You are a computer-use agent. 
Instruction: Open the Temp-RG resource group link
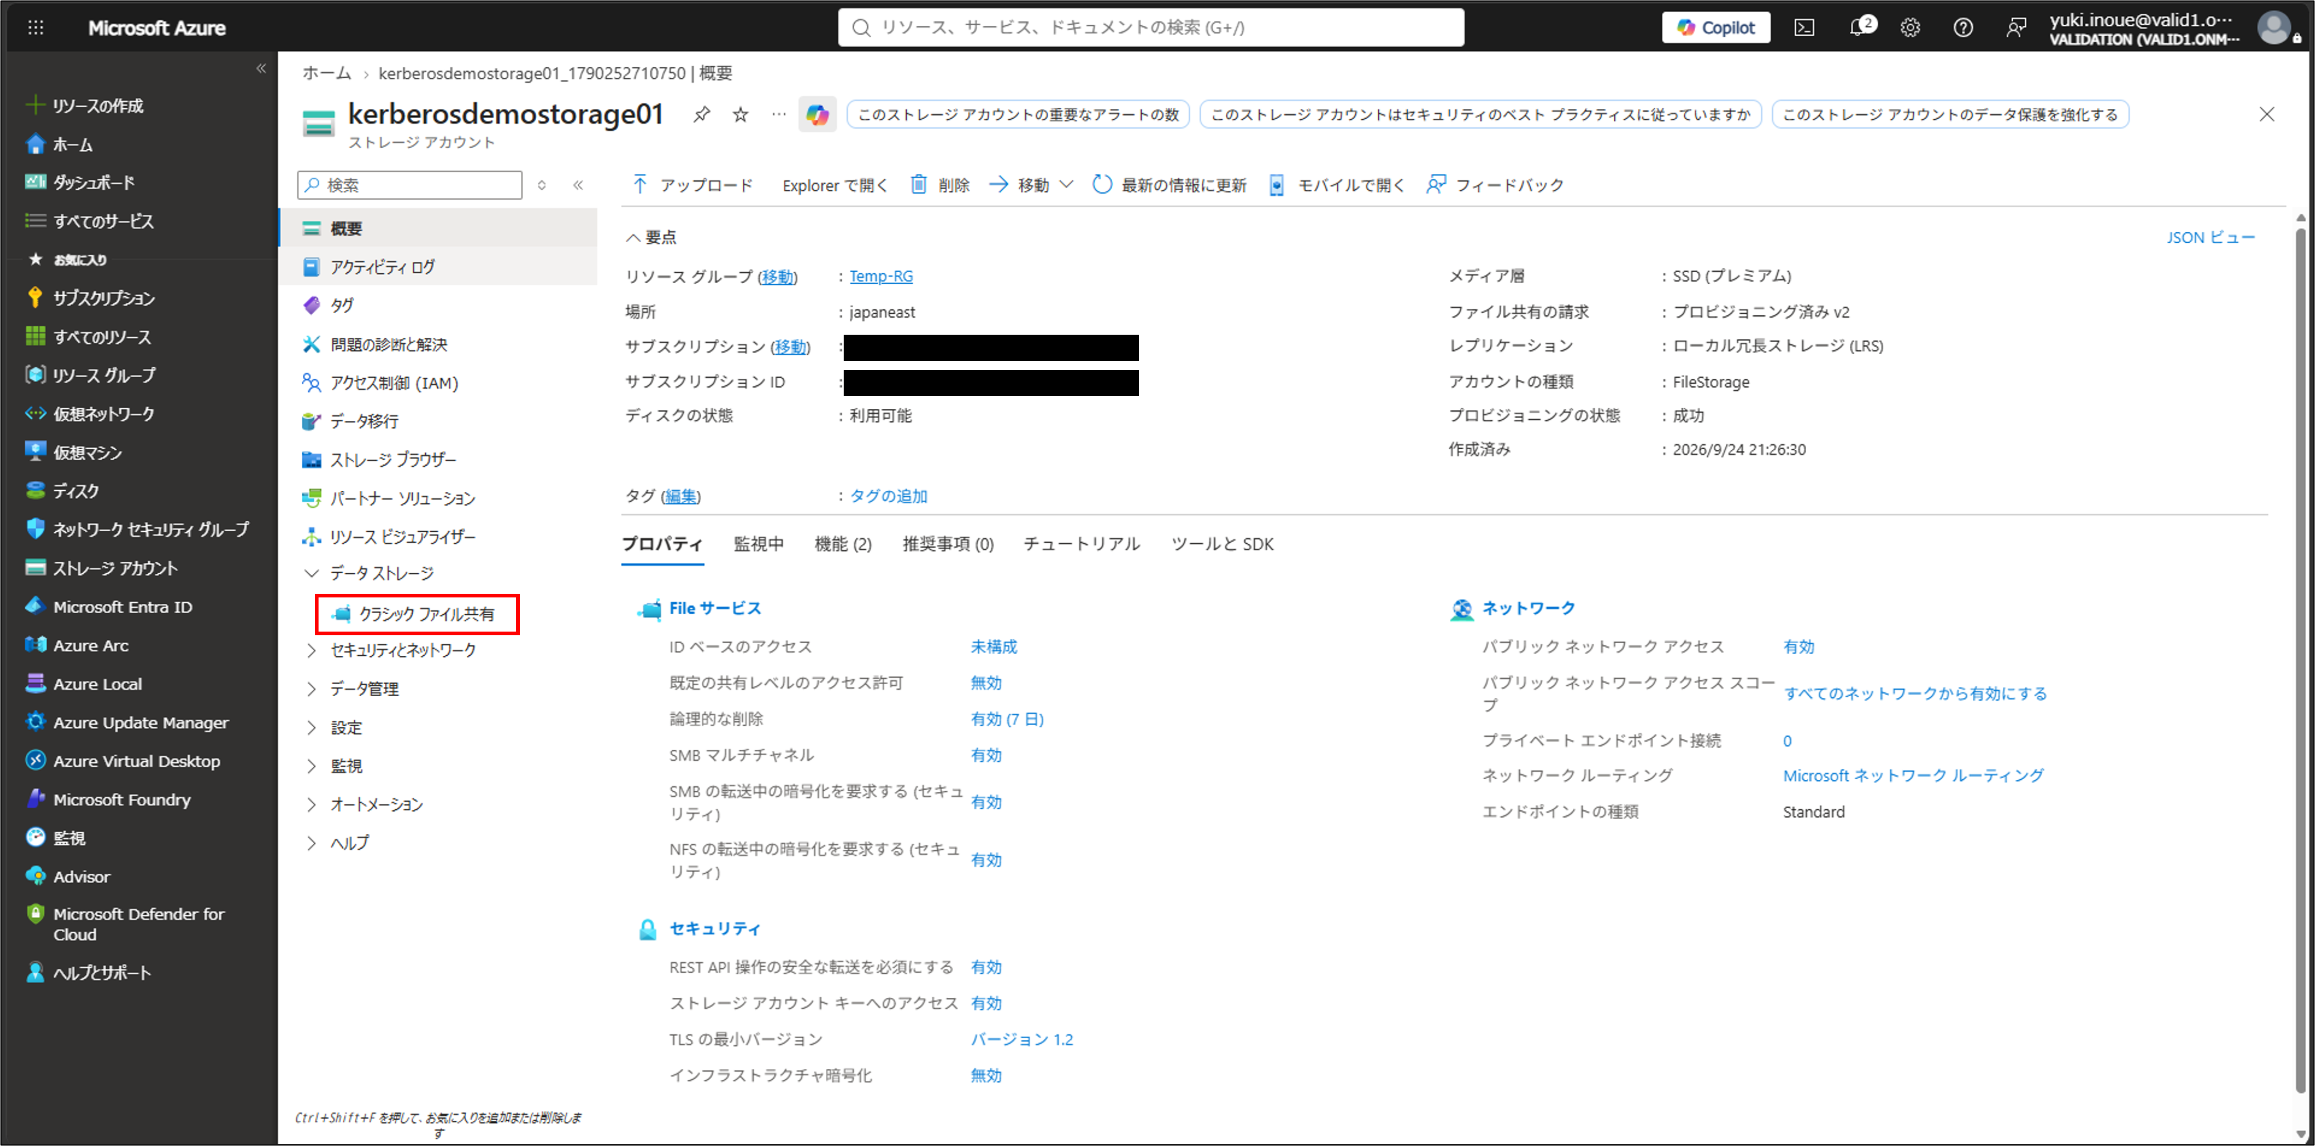[880, 276]
